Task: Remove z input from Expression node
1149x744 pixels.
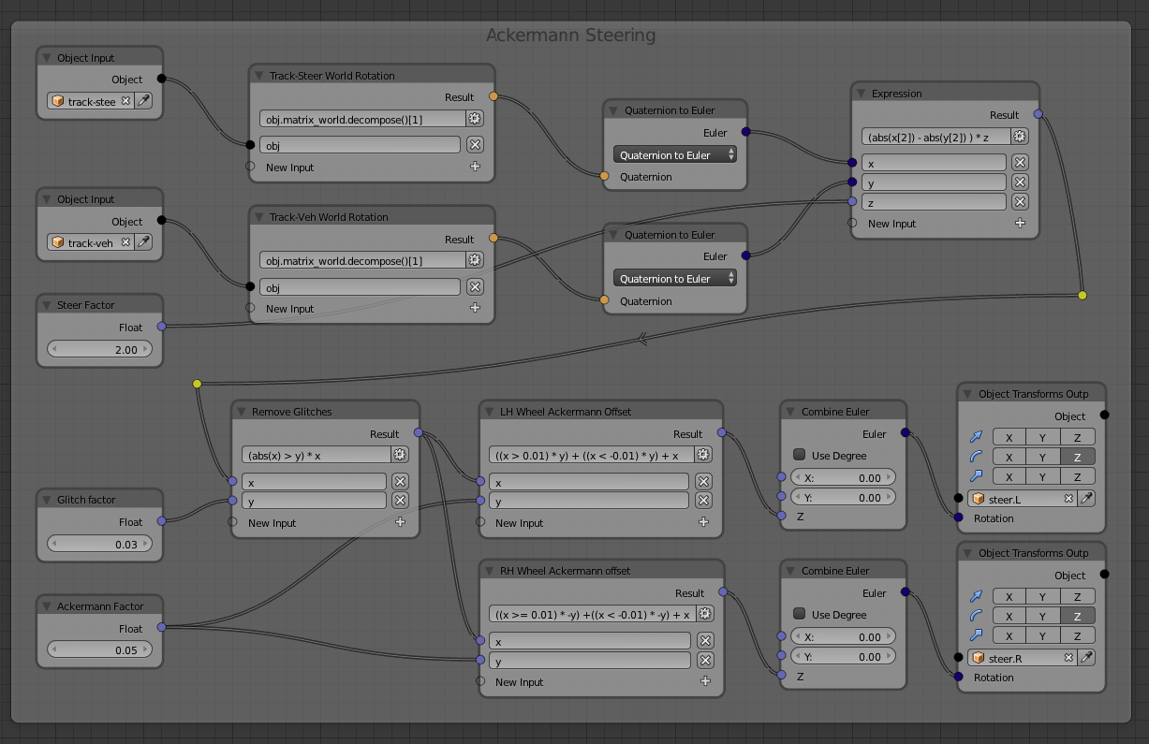Action: click(1020, 202)
